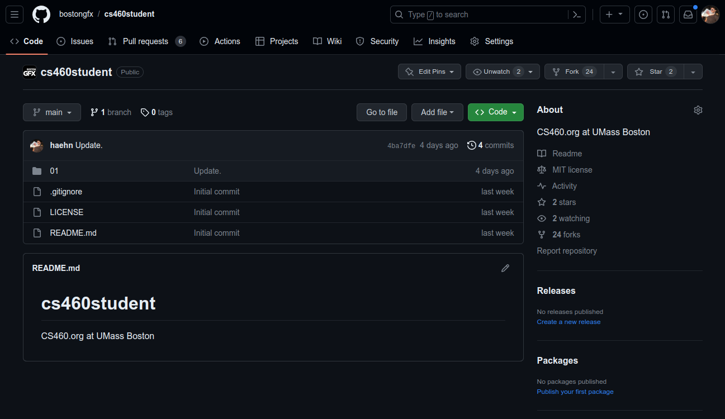
Task: Click the README.md panel heading
Action: 56,268
